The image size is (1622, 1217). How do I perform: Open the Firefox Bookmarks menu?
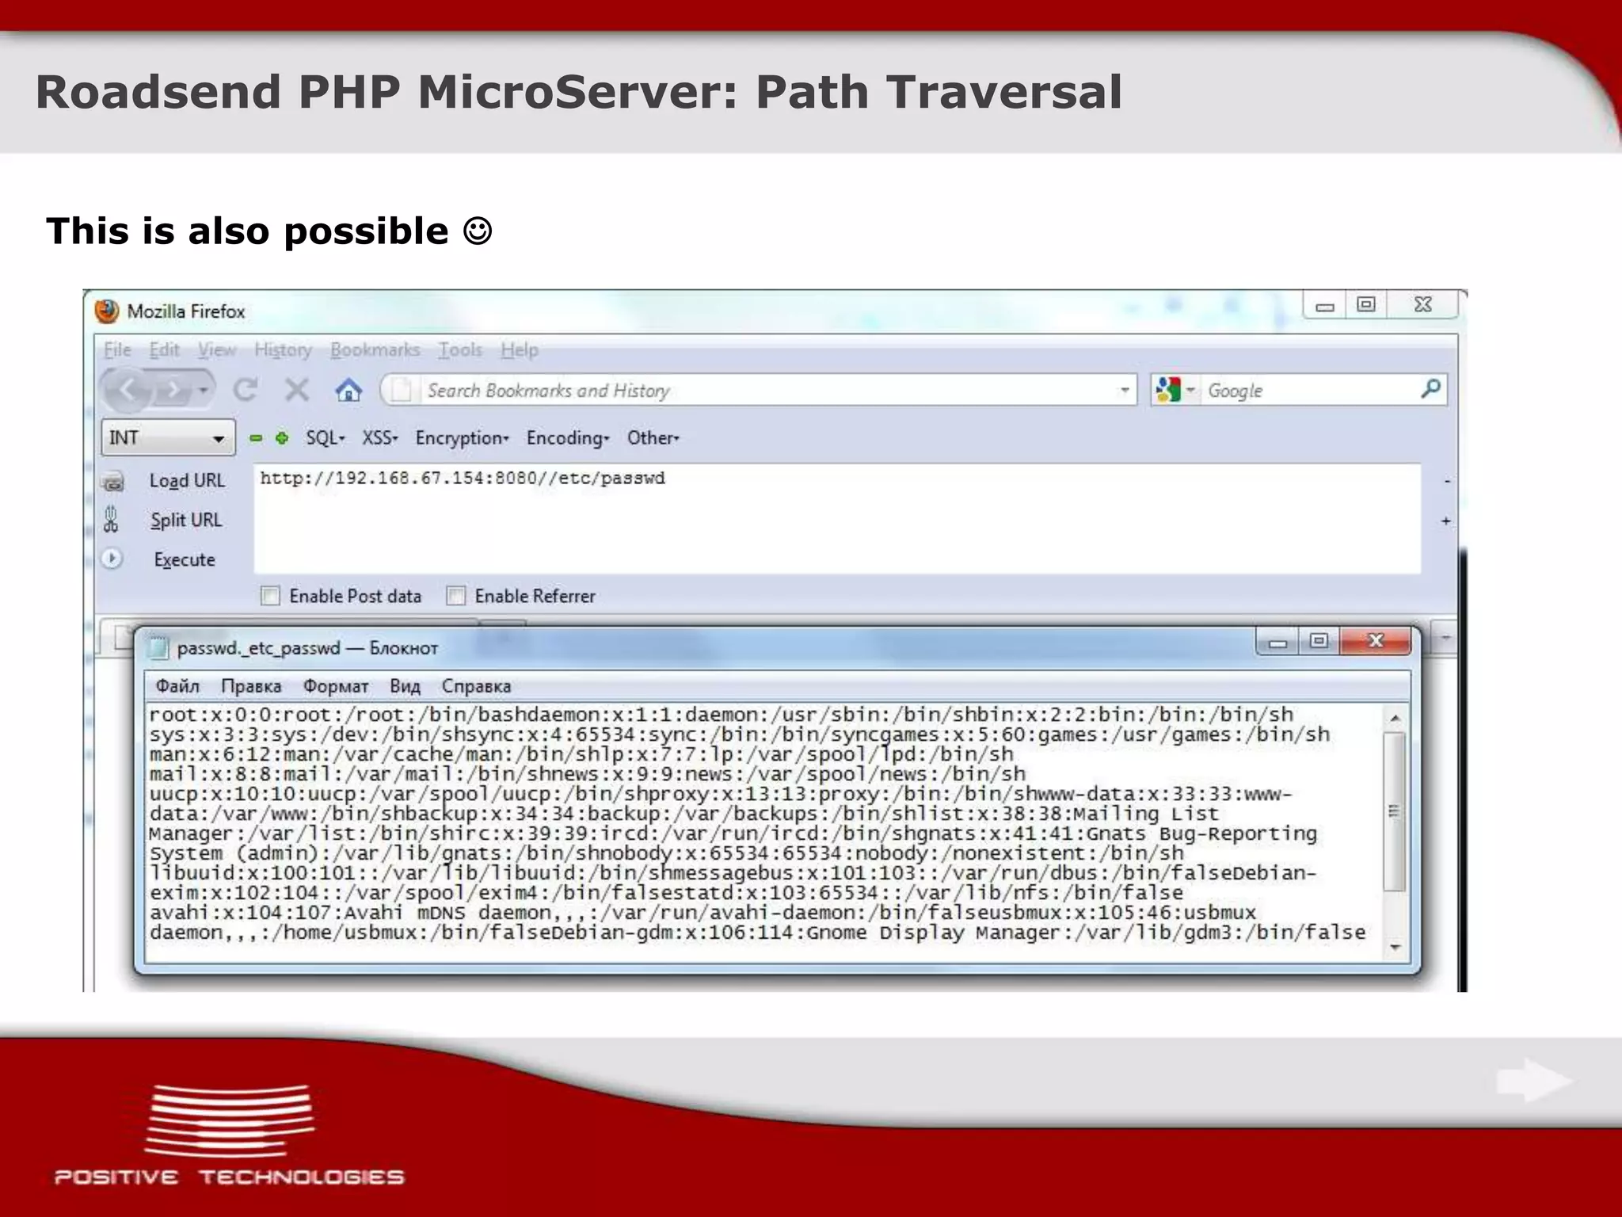click(375, 349)
